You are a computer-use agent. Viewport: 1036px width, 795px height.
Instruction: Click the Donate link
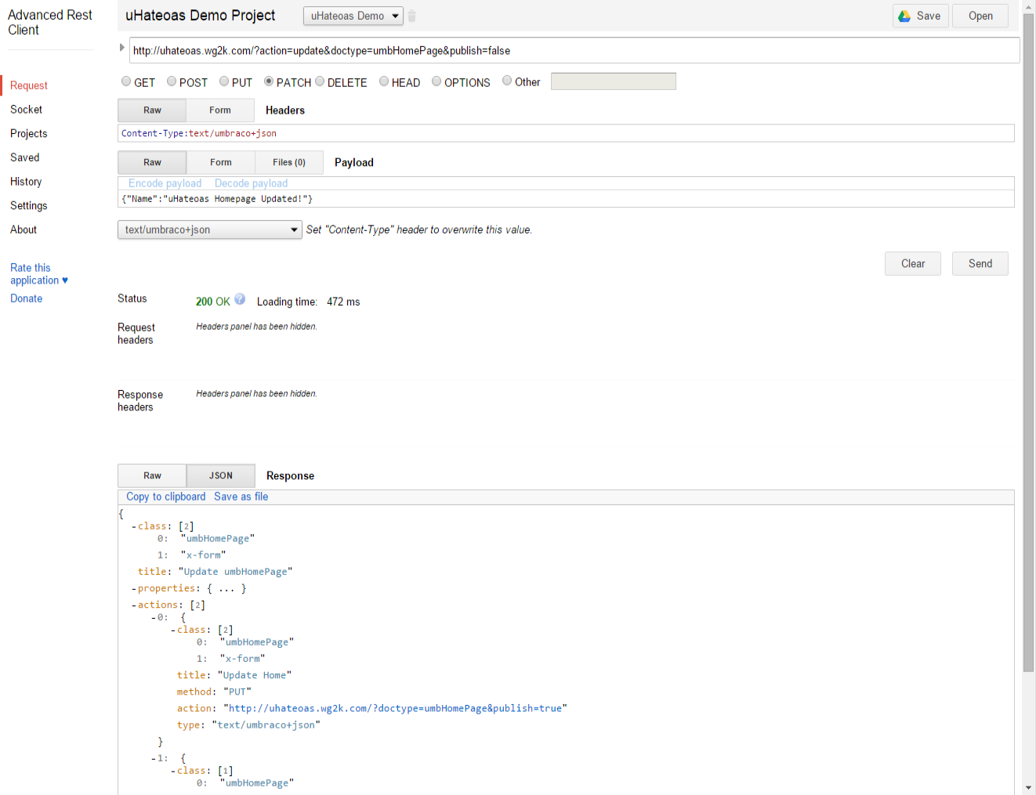coord(27,298)
